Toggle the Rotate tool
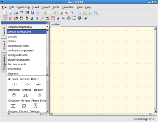The width and height of the screenshot is (158, 122). [27, 18]
